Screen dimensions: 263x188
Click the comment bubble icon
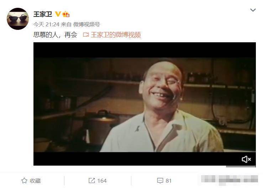click(160, 181)
